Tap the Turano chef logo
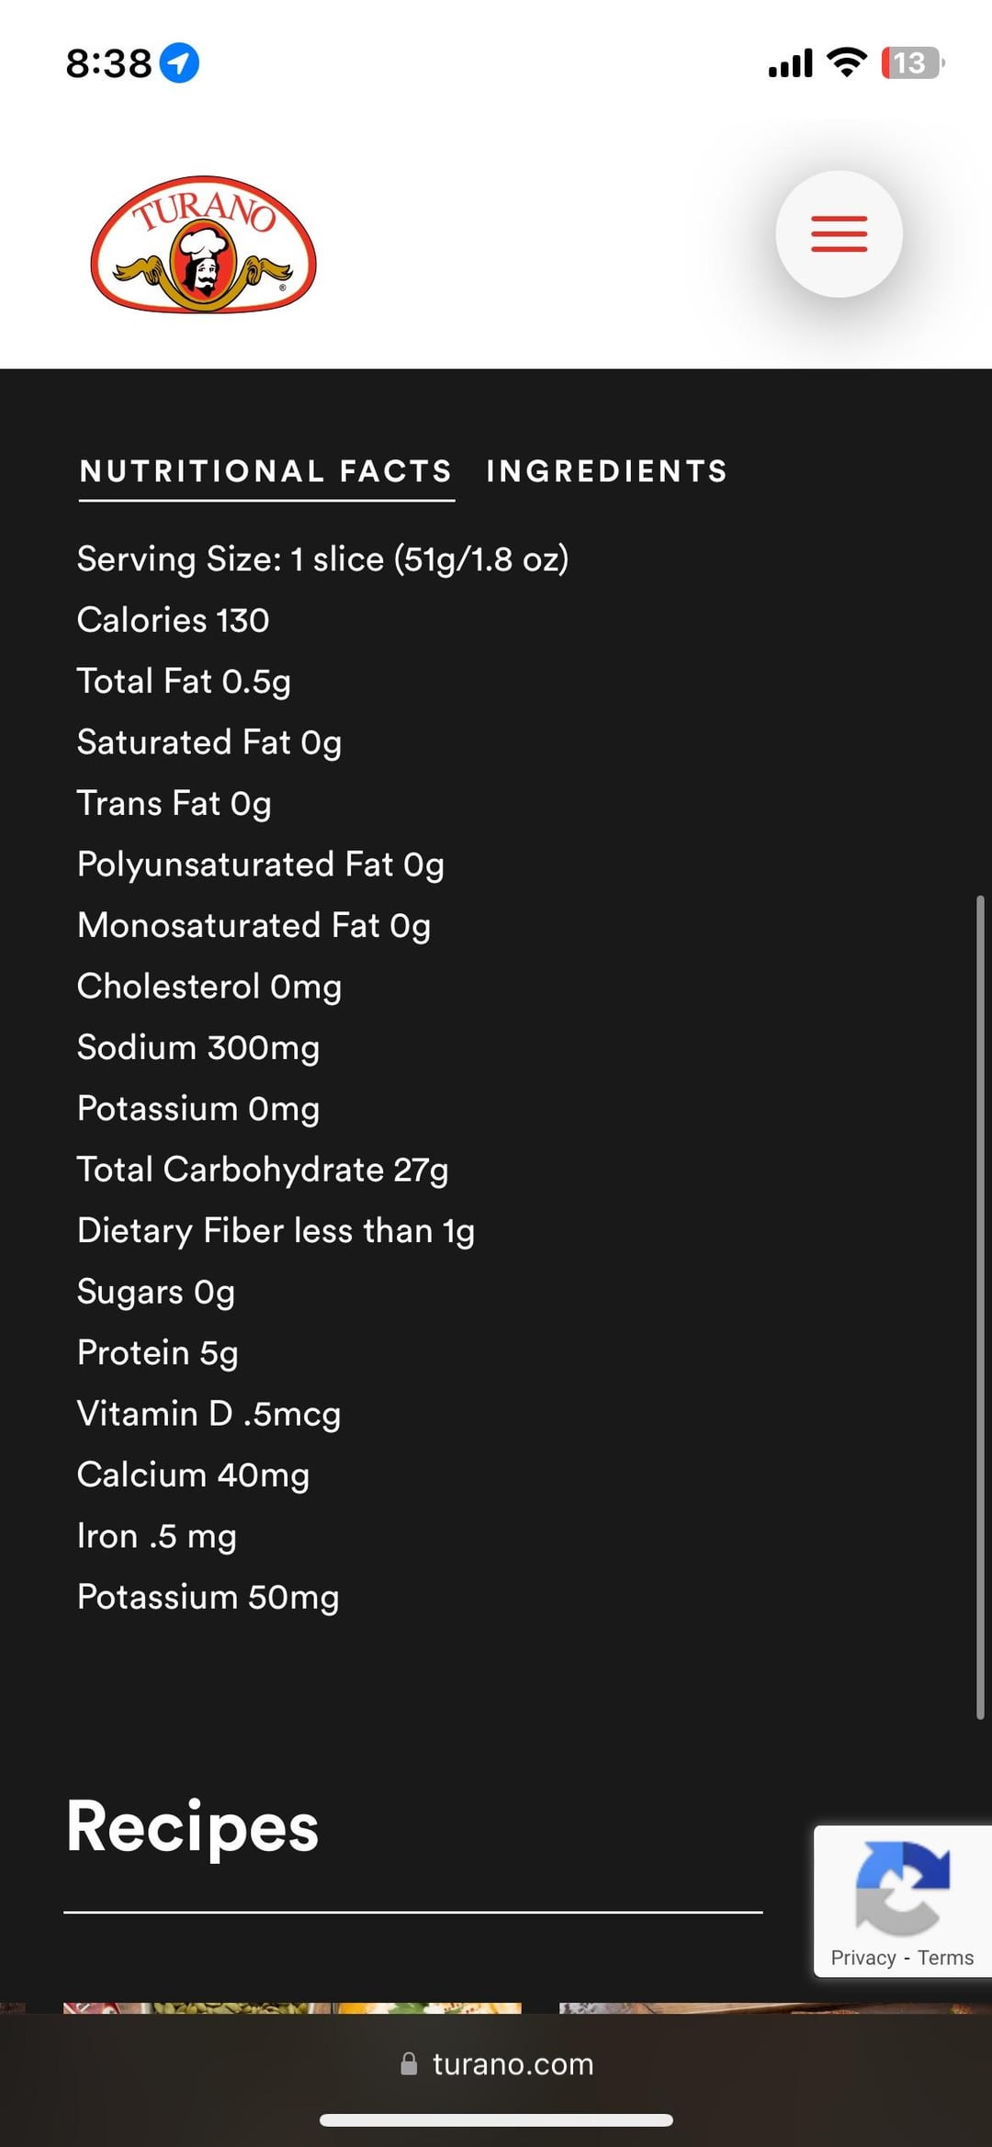The width and height of the screenshot is (992, 2147). (x=203, y=244)
